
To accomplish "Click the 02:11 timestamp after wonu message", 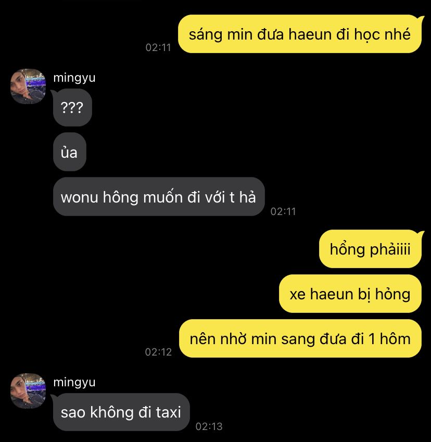I will (x=283, y=211).
